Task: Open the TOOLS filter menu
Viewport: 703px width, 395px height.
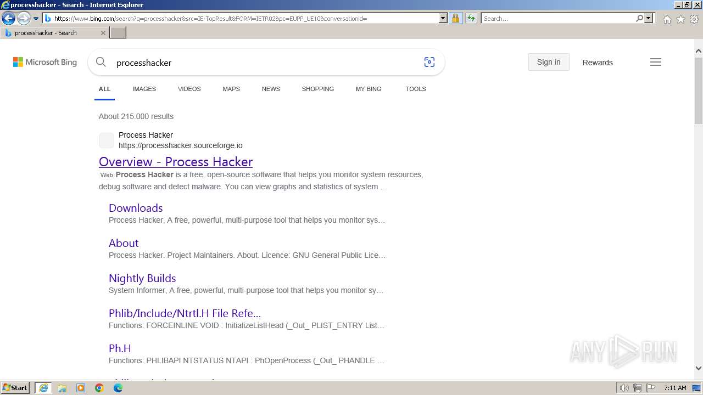Action: click(x=416, y=89)
